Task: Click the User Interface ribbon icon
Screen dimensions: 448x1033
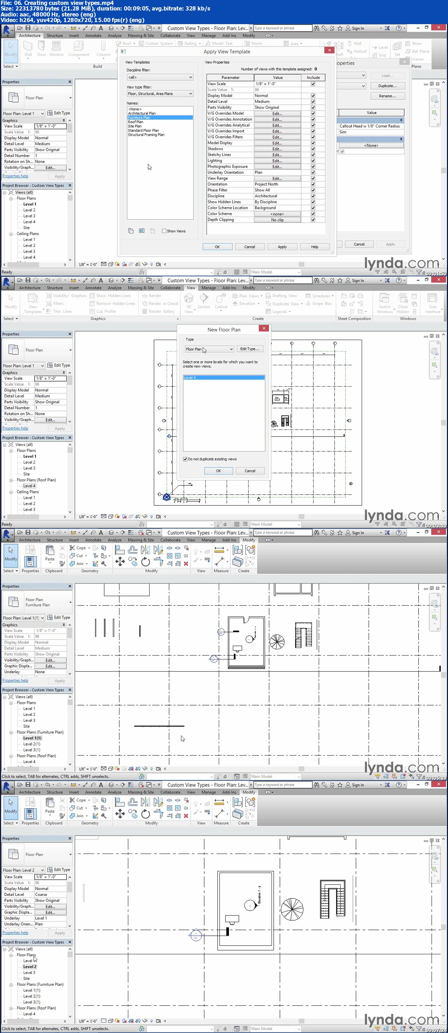Action: [433, 304]
